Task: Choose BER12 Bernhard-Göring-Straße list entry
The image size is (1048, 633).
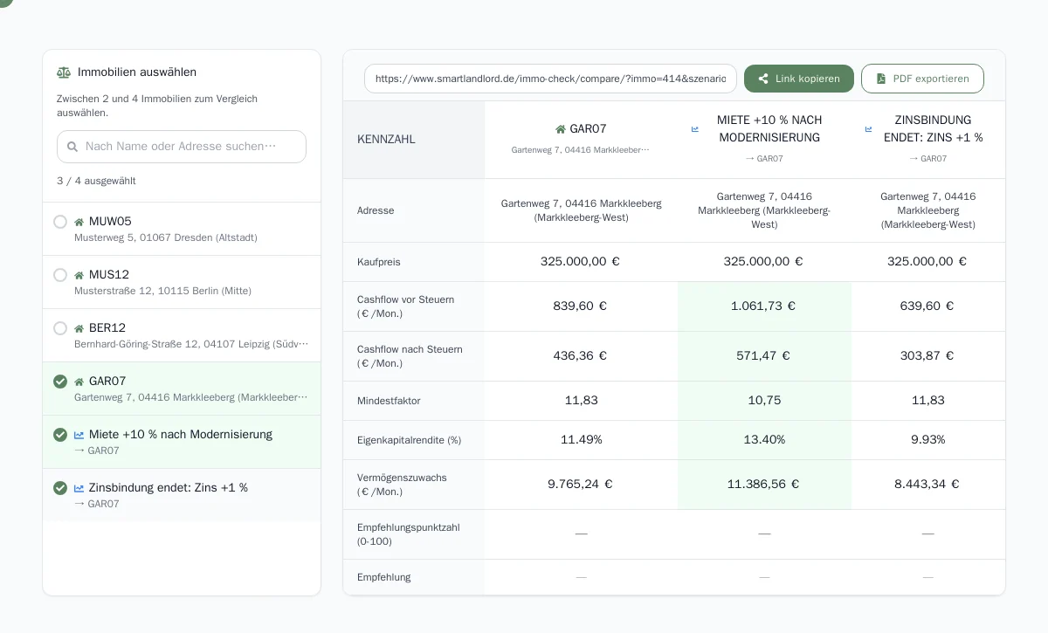Action: (182, 335)
